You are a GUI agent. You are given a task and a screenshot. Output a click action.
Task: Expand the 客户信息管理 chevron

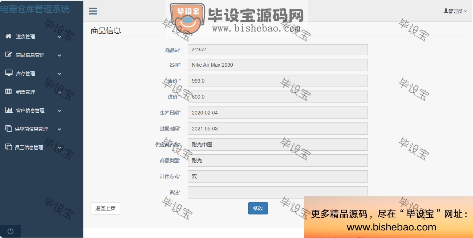pos(59,110)
